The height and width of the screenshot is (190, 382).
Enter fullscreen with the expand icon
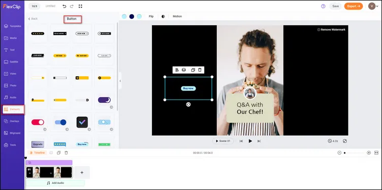point(80,6)
